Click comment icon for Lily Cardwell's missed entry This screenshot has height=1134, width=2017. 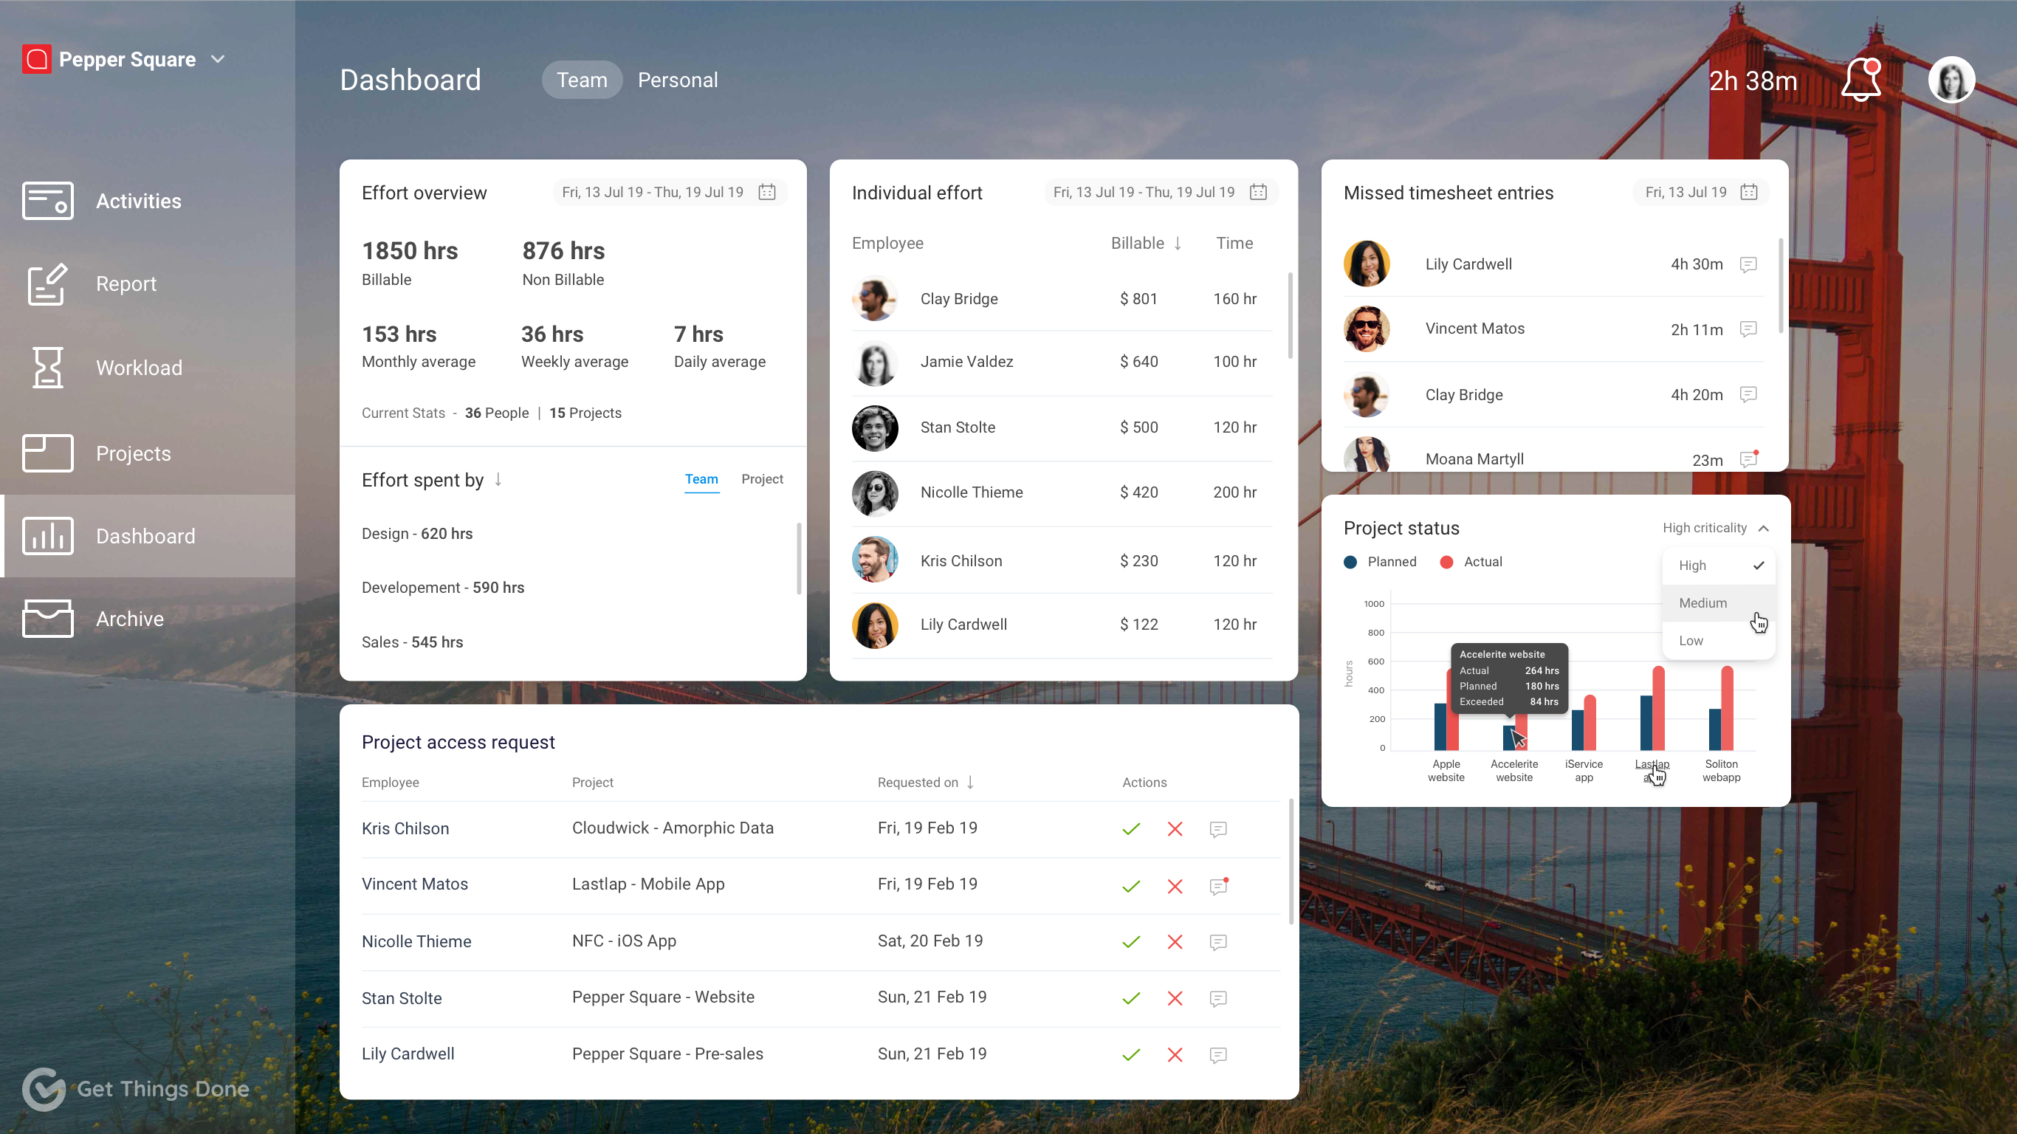(1748, 265)
